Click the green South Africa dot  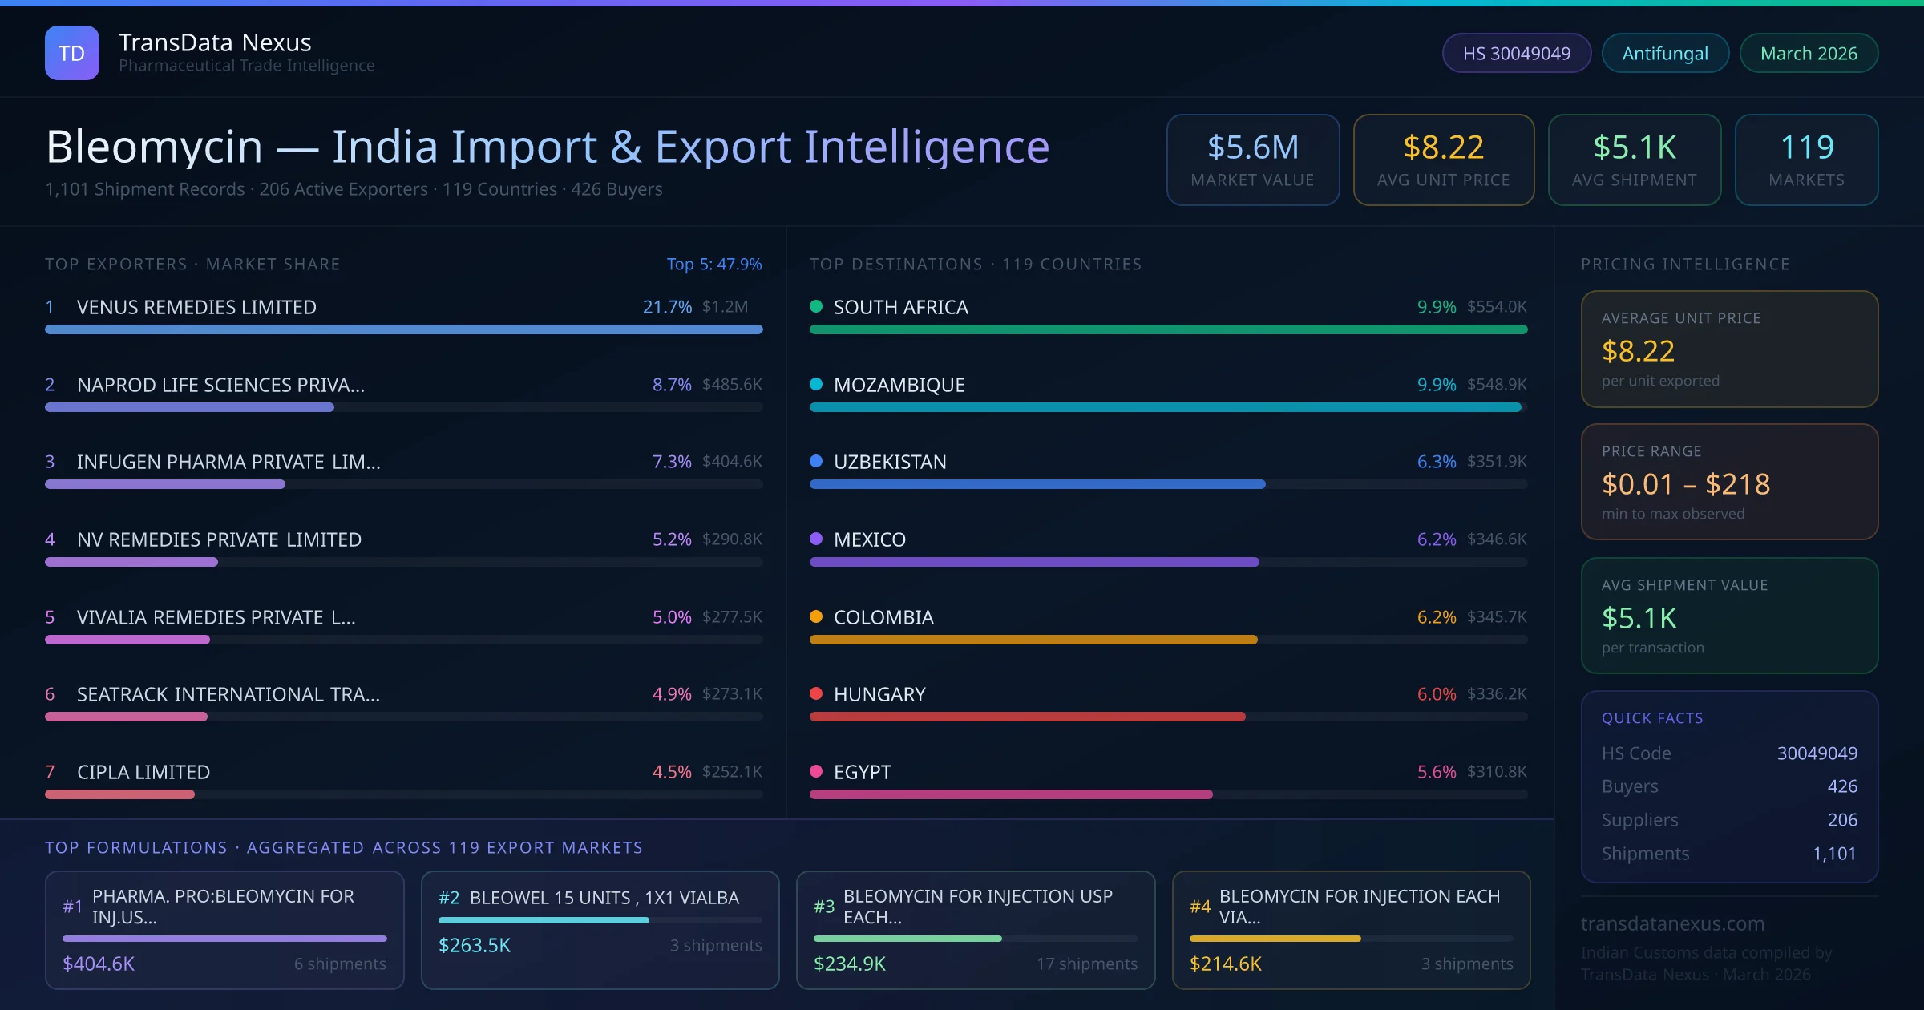pyautogui.click(x=816, y=306)
